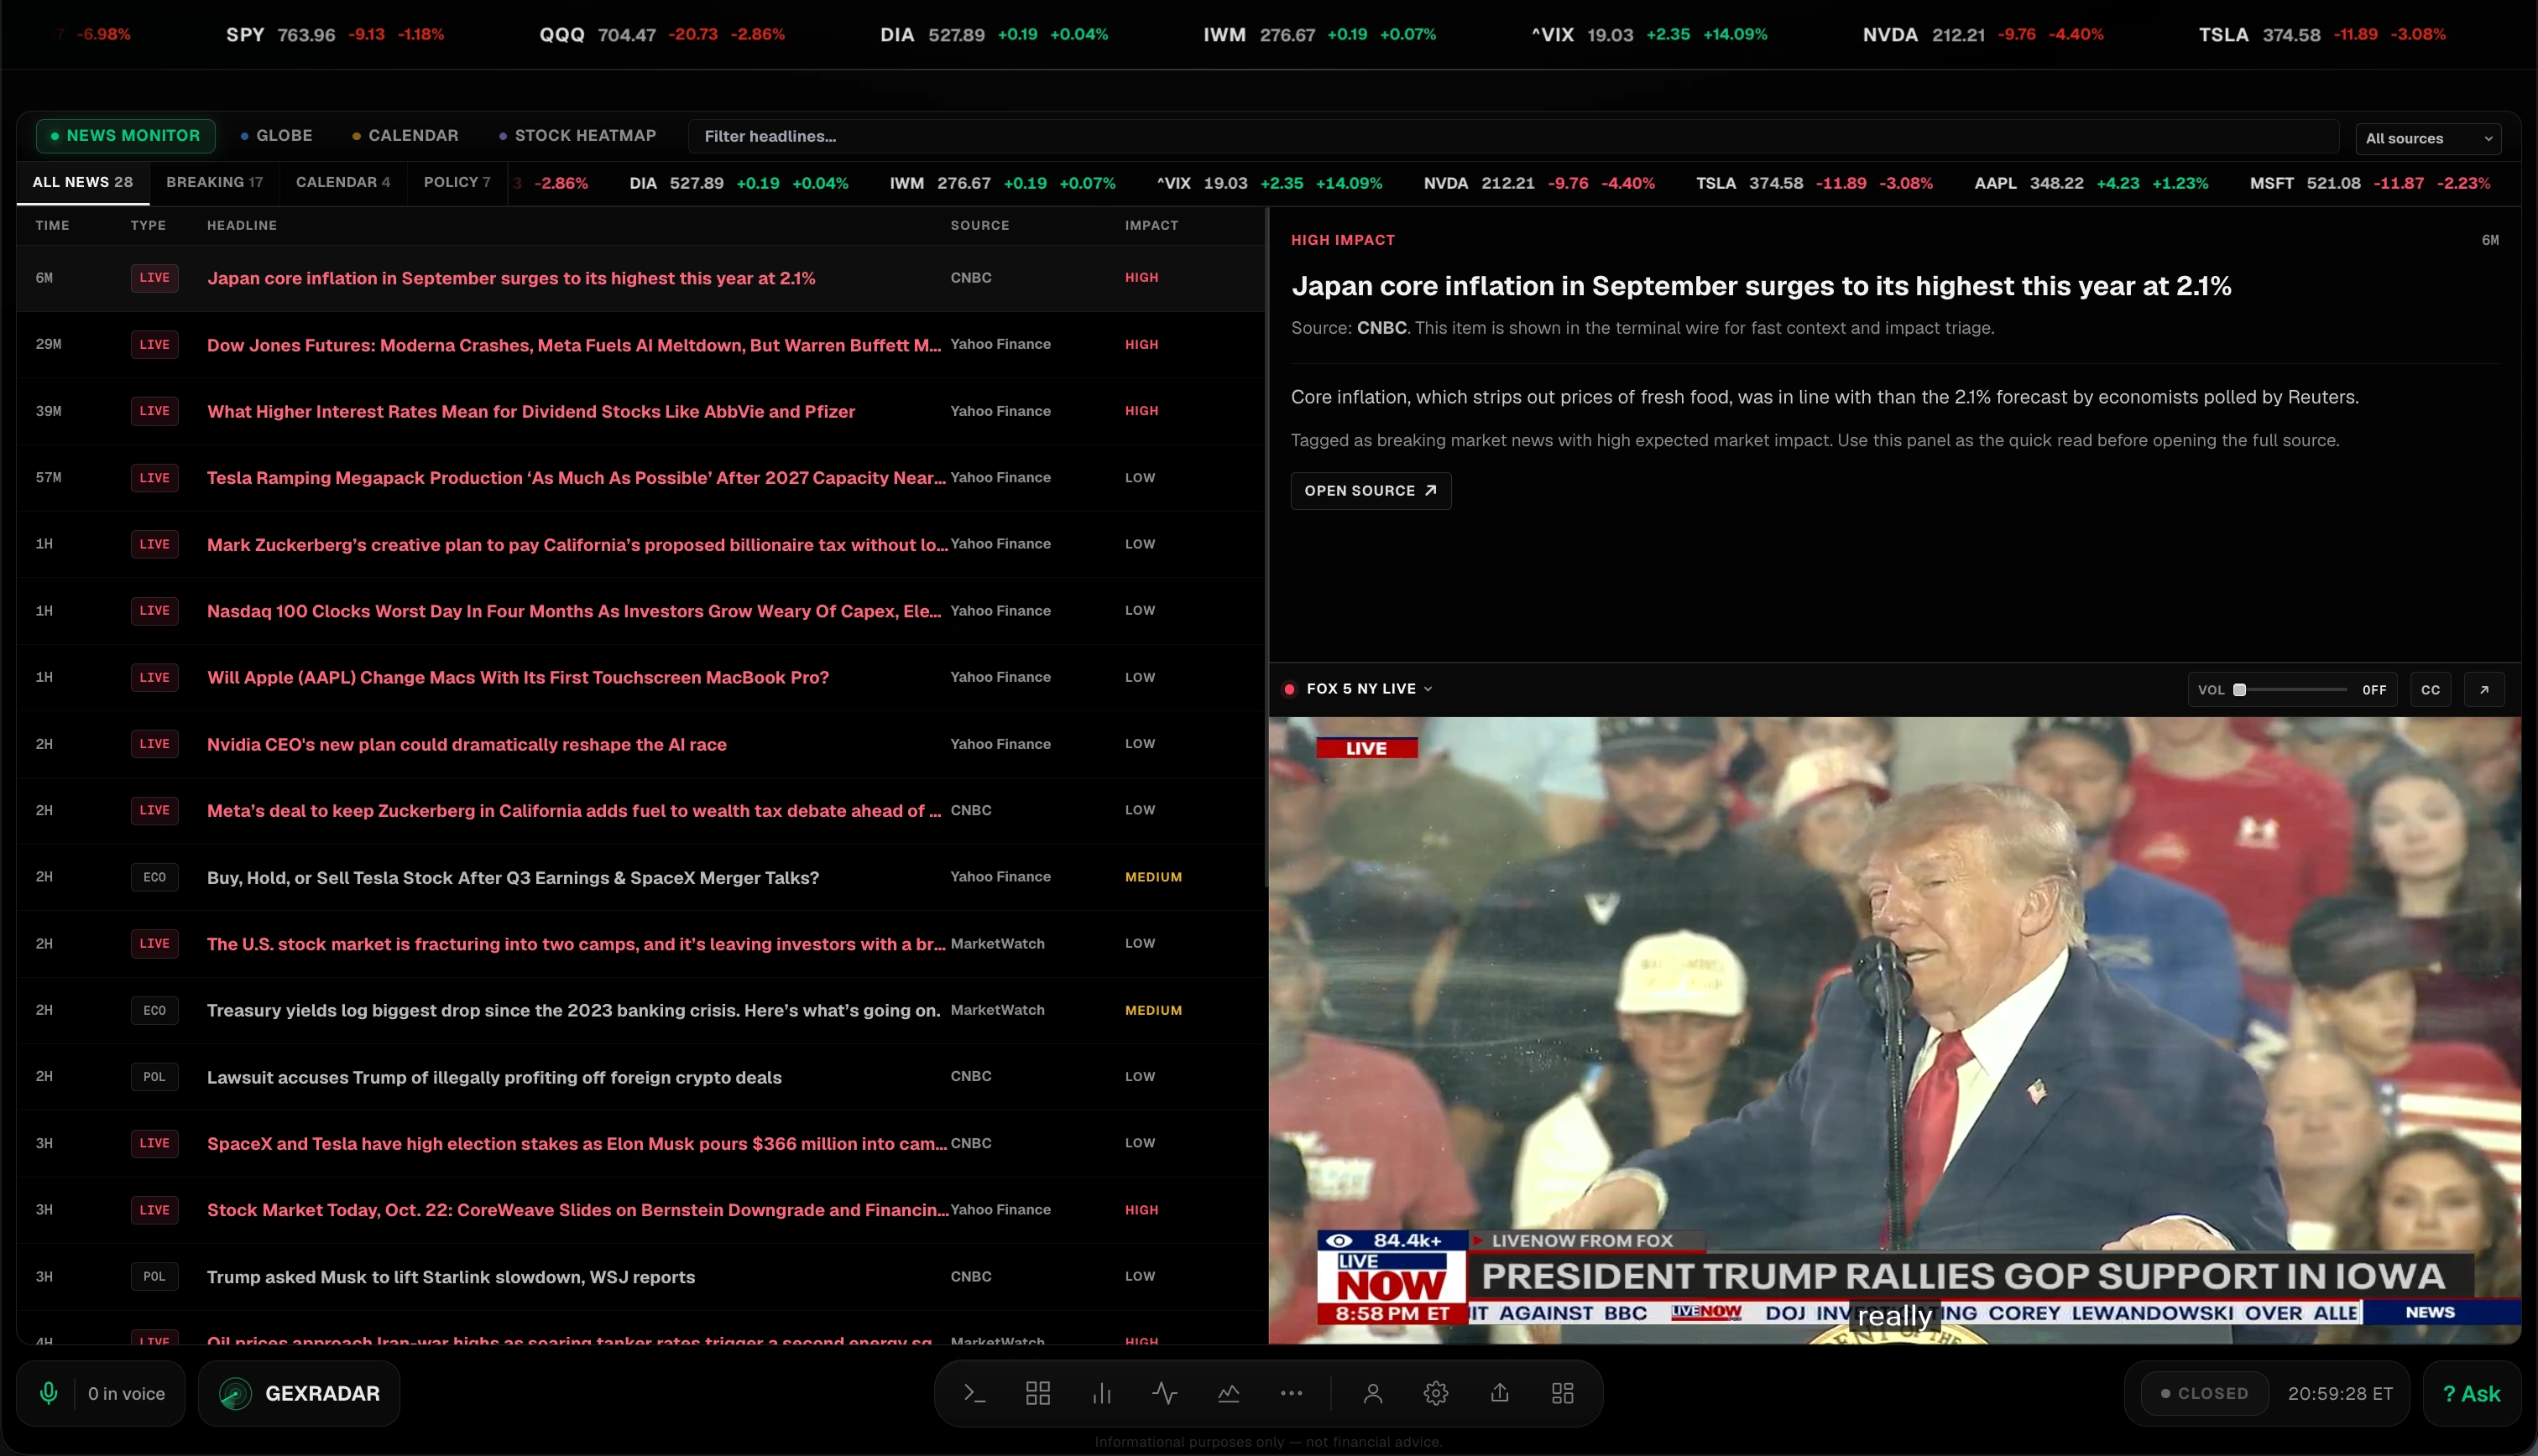Click the QQQ ticker in the top bar
Image resolution: width=2538 pixels, height=1456 pixels.
(661, 34)
